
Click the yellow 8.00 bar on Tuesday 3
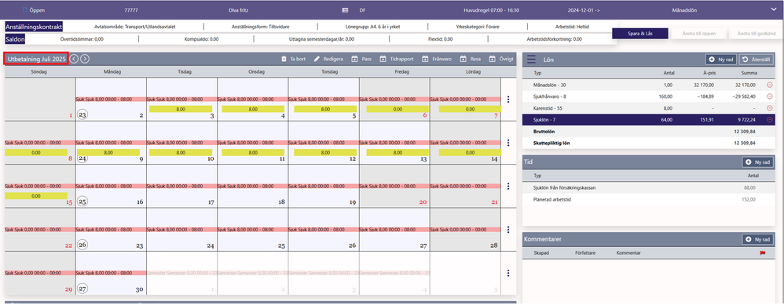181,109
